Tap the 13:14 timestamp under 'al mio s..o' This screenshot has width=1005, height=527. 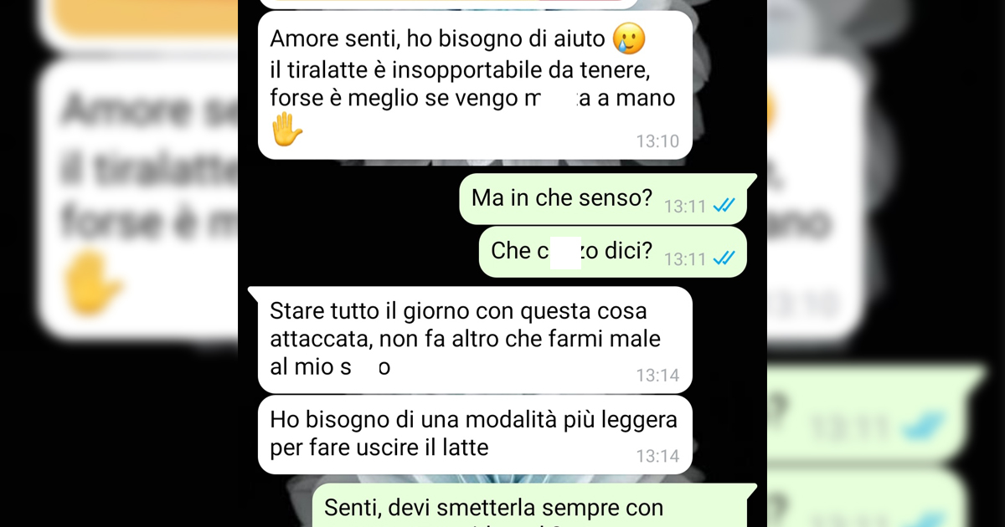pyautogui.click(x=657, y=376)
